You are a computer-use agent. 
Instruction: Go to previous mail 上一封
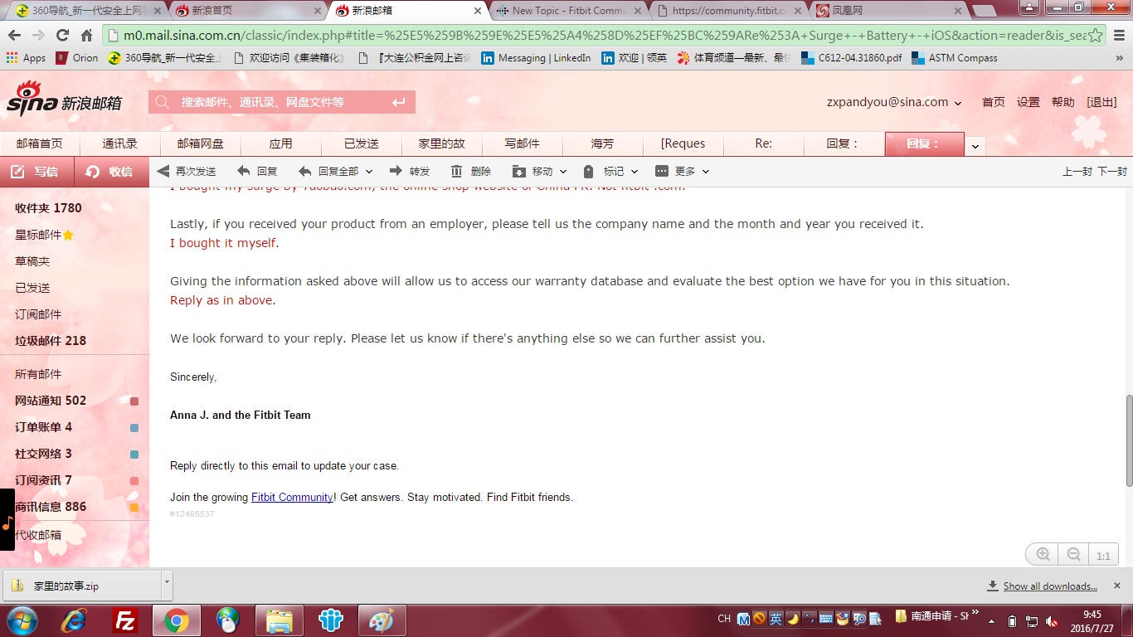tap(1077, 172)
